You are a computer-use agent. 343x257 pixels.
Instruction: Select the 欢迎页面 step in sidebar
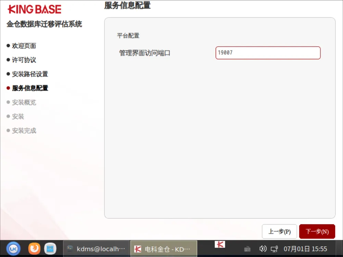pyautogui.click(x=24, y=46)
